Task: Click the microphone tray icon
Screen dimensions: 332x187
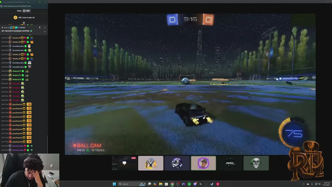Action: [x=312, y=184]
